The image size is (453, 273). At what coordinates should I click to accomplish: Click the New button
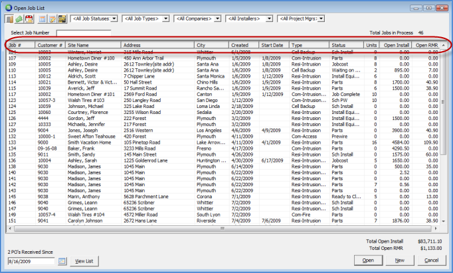(400, 260)
